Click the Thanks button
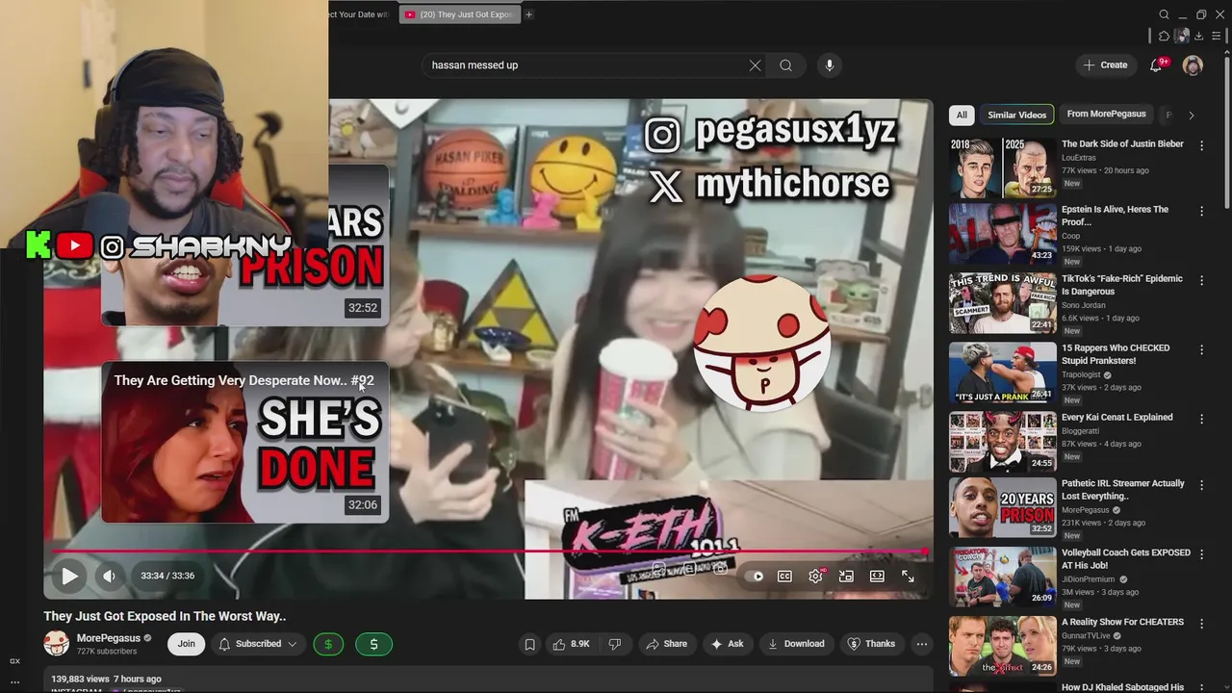 point(871,644)
